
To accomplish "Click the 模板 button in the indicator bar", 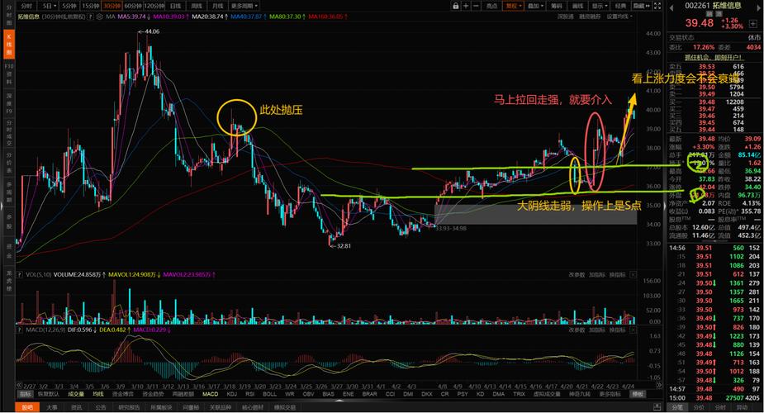I will [638, 394].
